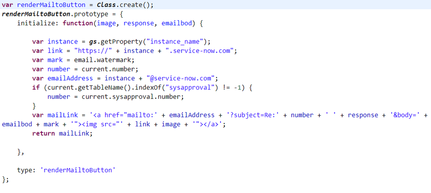The height and width of the screenshot is (193, 431).
Task: Click the '?subject=Re:' string literal
Action: (x=253, y=115)
